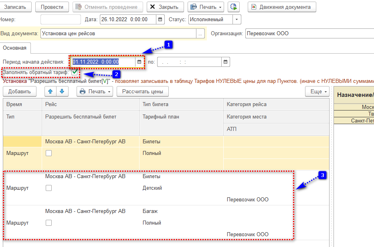Click the ellipsis button for Вид документа
374x247 pixels.
[200, 34]
